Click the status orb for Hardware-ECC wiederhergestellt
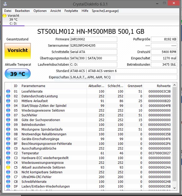 pyautogui.click(x=8, y=158)
